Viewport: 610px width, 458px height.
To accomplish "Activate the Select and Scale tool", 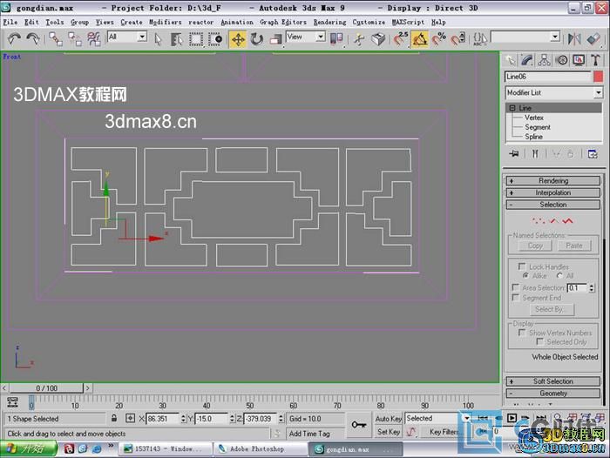I will (x=275, y=39).
